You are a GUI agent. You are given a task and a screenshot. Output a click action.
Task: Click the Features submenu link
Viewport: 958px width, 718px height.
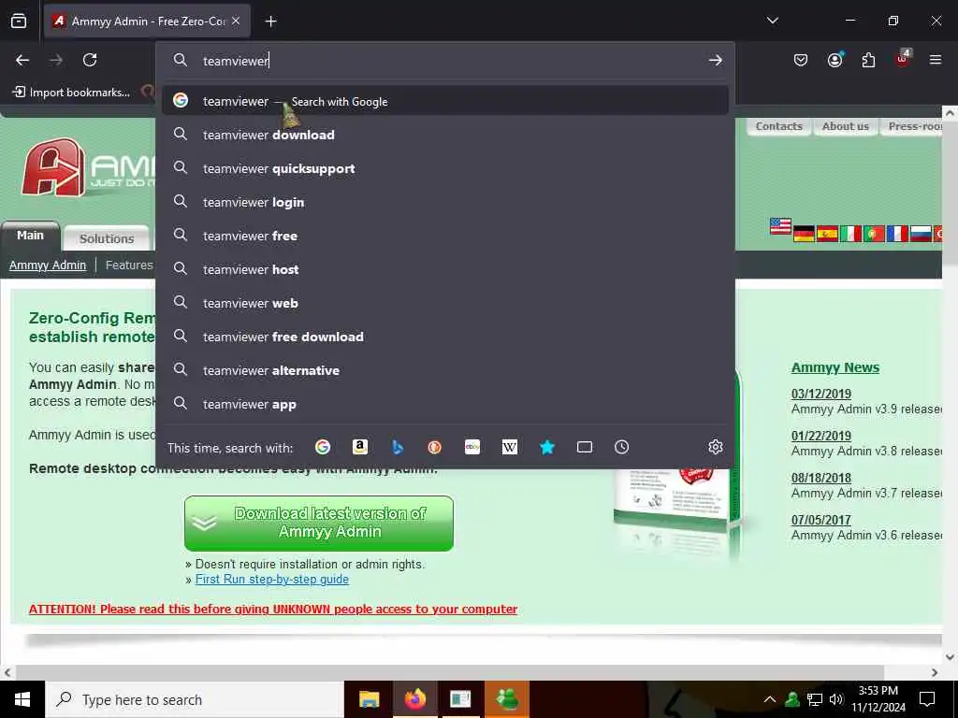[129, 265]
